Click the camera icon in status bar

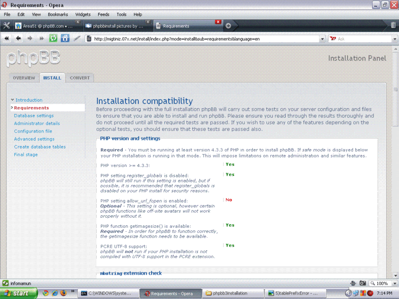coord(363,283)
